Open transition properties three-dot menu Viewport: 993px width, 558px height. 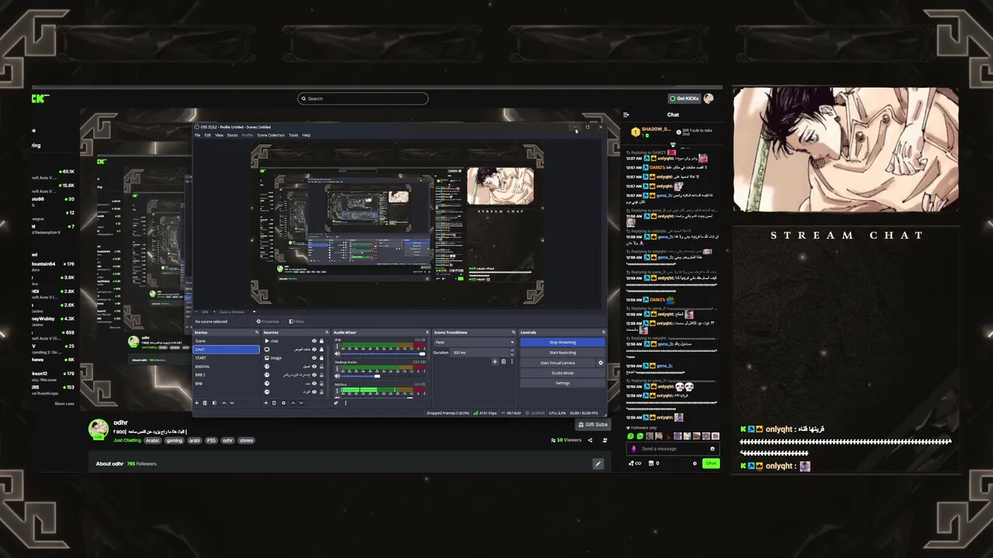[x=512, y=361]
